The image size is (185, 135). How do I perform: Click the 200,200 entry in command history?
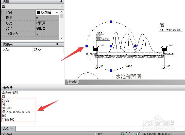pyautogui.click(x=7, y=108)
